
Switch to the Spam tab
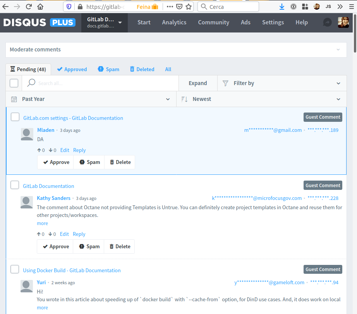[108, 69]
